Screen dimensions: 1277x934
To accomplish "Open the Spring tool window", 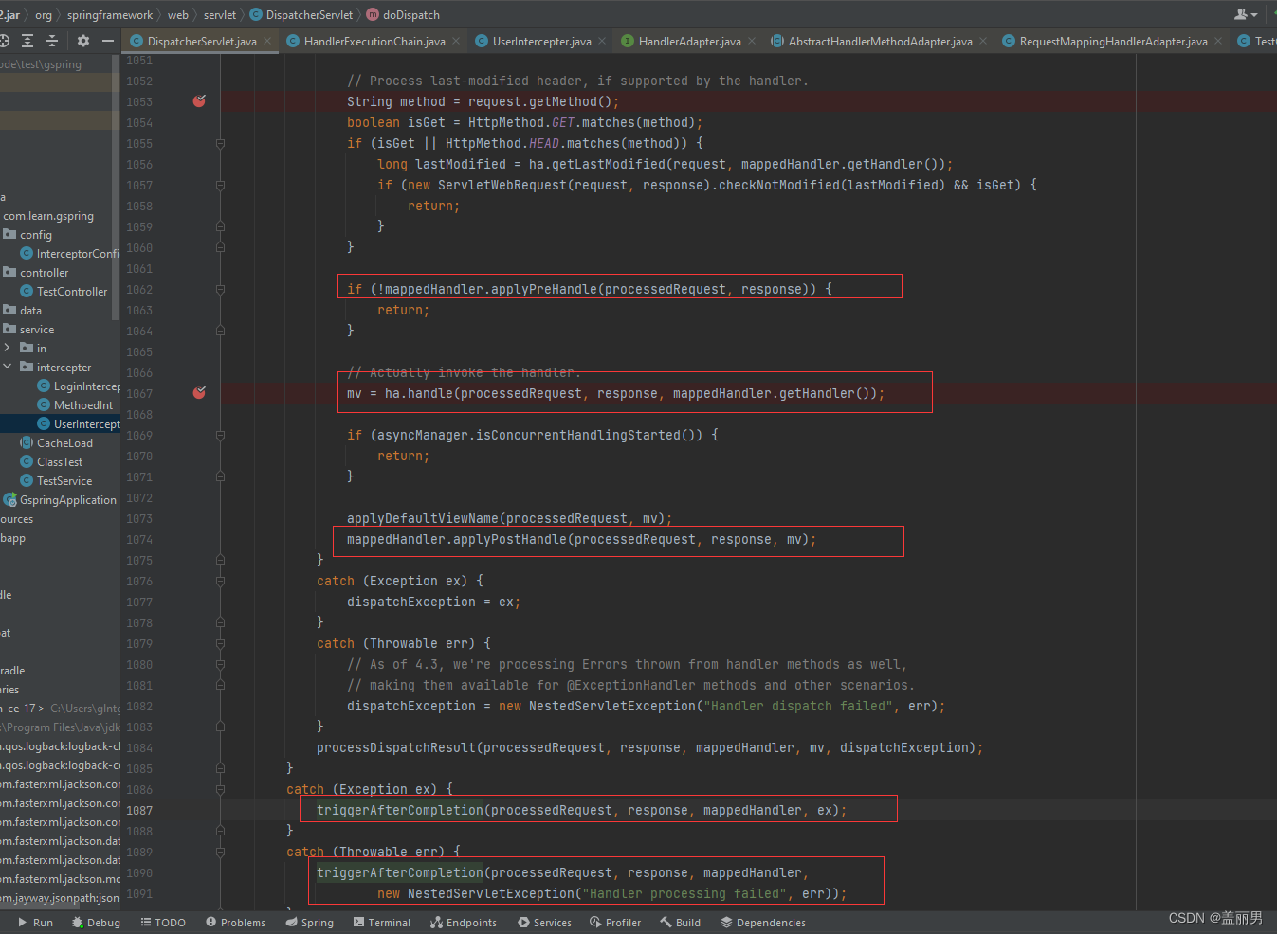I will click(310, 923).
